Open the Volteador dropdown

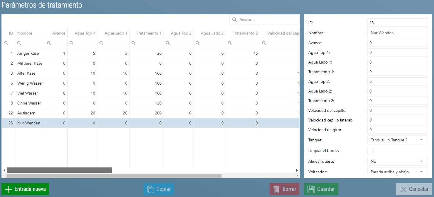coord(397,172)
